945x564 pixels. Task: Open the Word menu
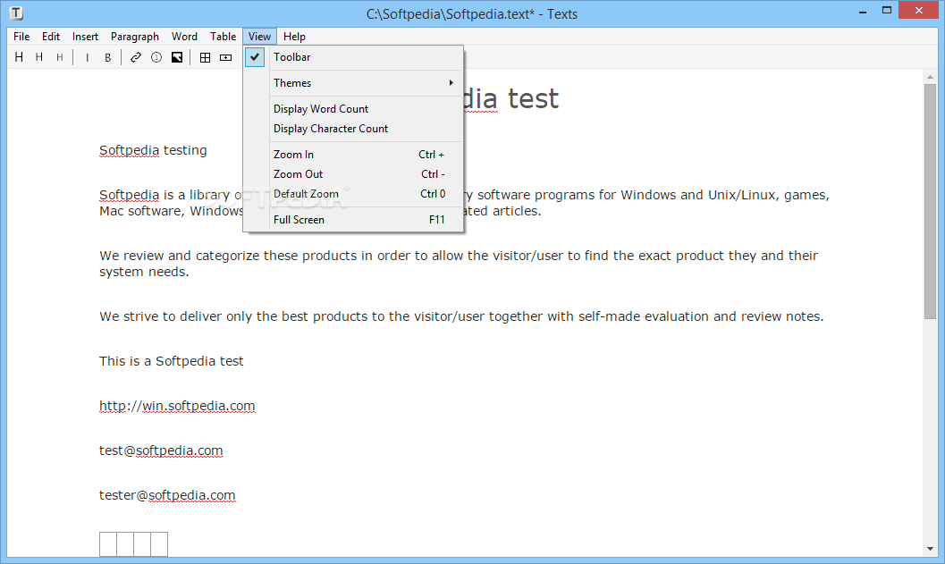click(184, 37)
